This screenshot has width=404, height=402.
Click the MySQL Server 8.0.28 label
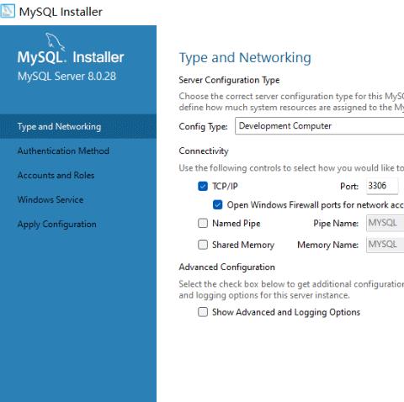pos(66,77)
